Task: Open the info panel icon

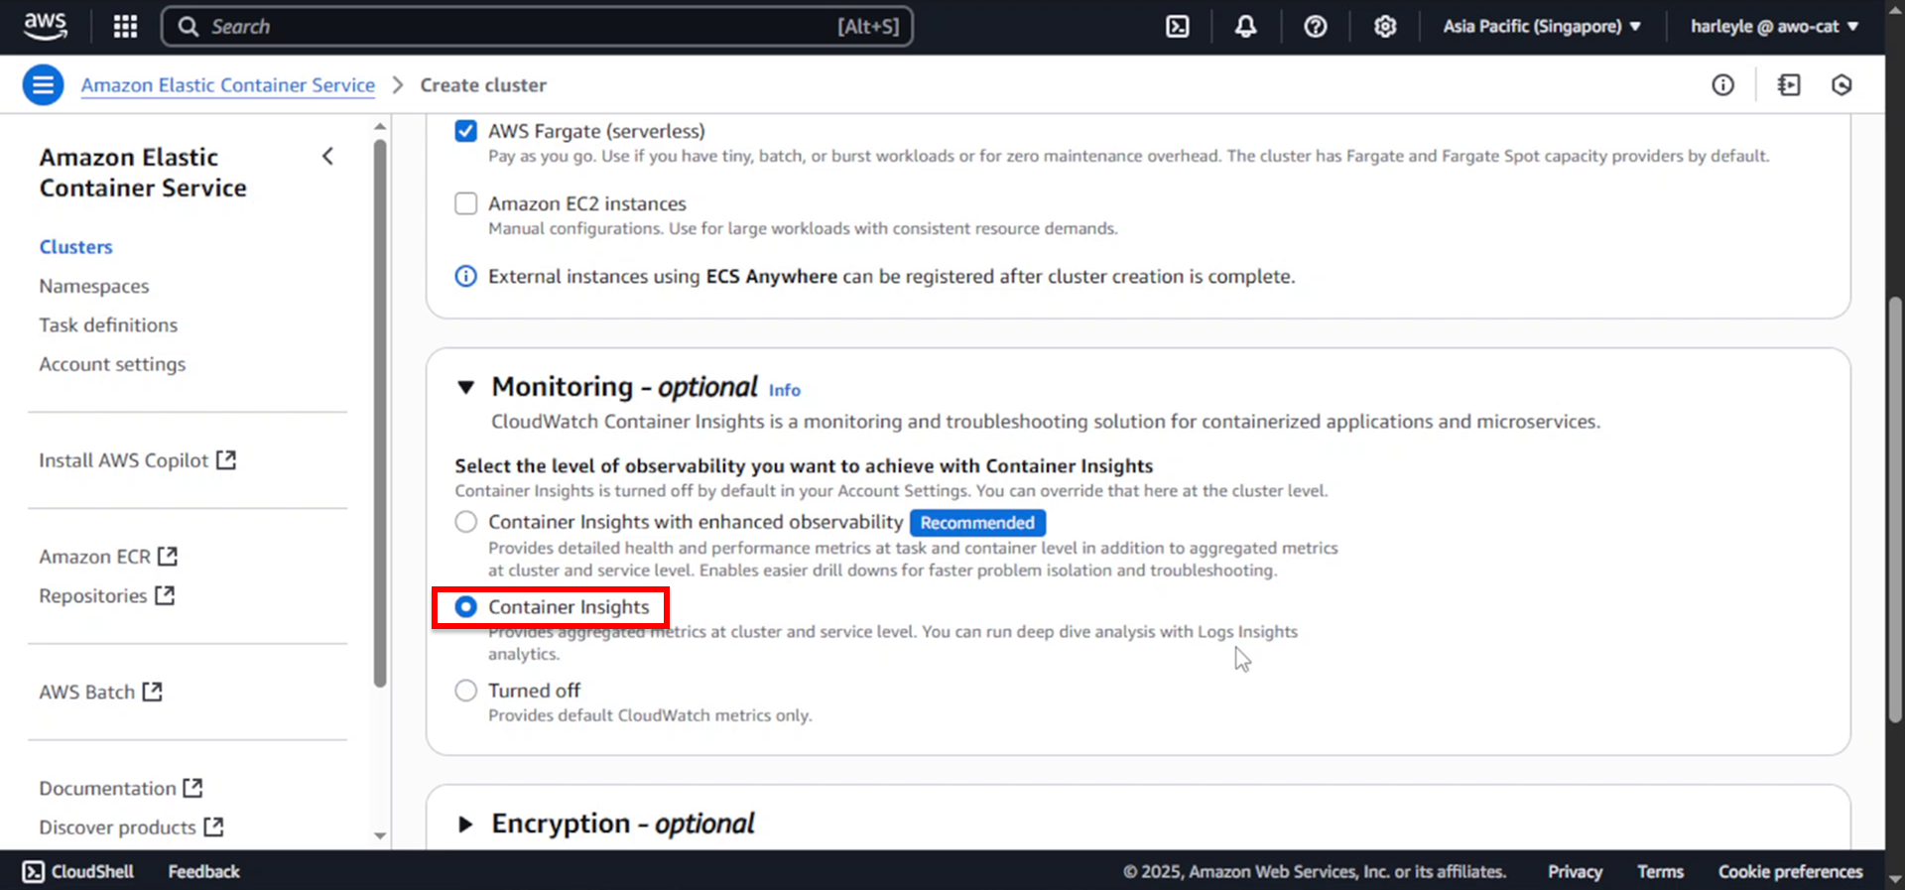Action: [x=1722, y=85]
